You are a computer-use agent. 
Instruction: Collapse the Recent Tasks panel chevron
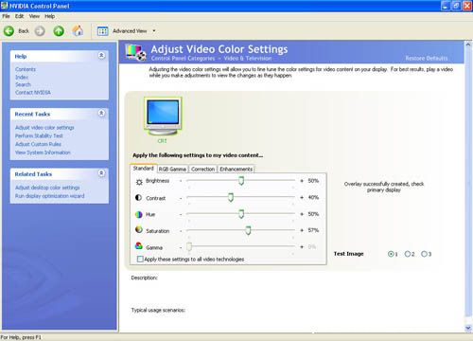[x=101, y=113]
